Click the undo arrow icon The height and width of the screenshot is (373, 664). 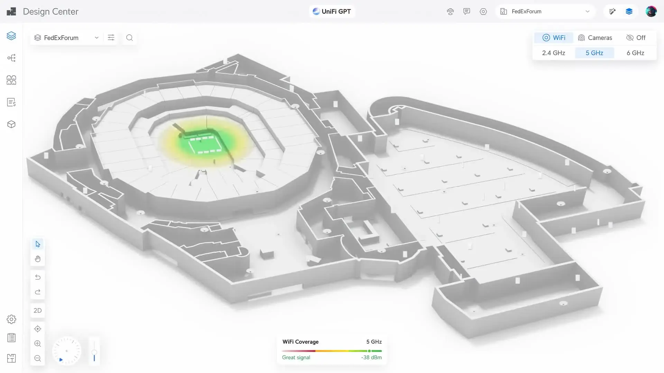click(x=38, y=277)
